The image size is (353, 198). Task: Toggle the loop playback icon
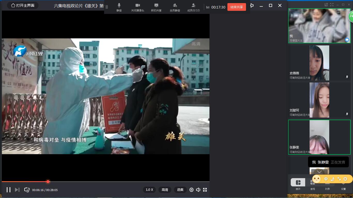pos(27,190)
